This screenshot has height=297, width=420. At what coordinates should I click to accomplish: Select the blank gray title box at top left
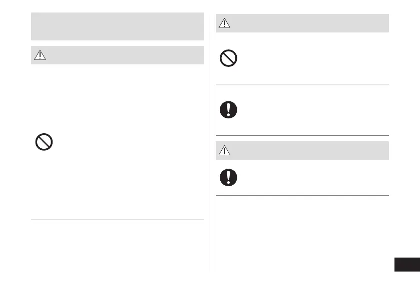[x=118, y=26]
